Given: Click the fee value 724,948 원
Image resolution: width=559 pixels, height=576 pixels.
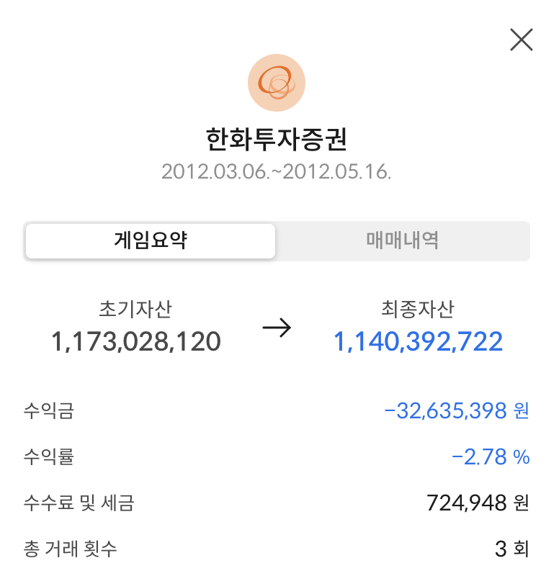Looking at the screenshot, I should [x=478, y=503].
